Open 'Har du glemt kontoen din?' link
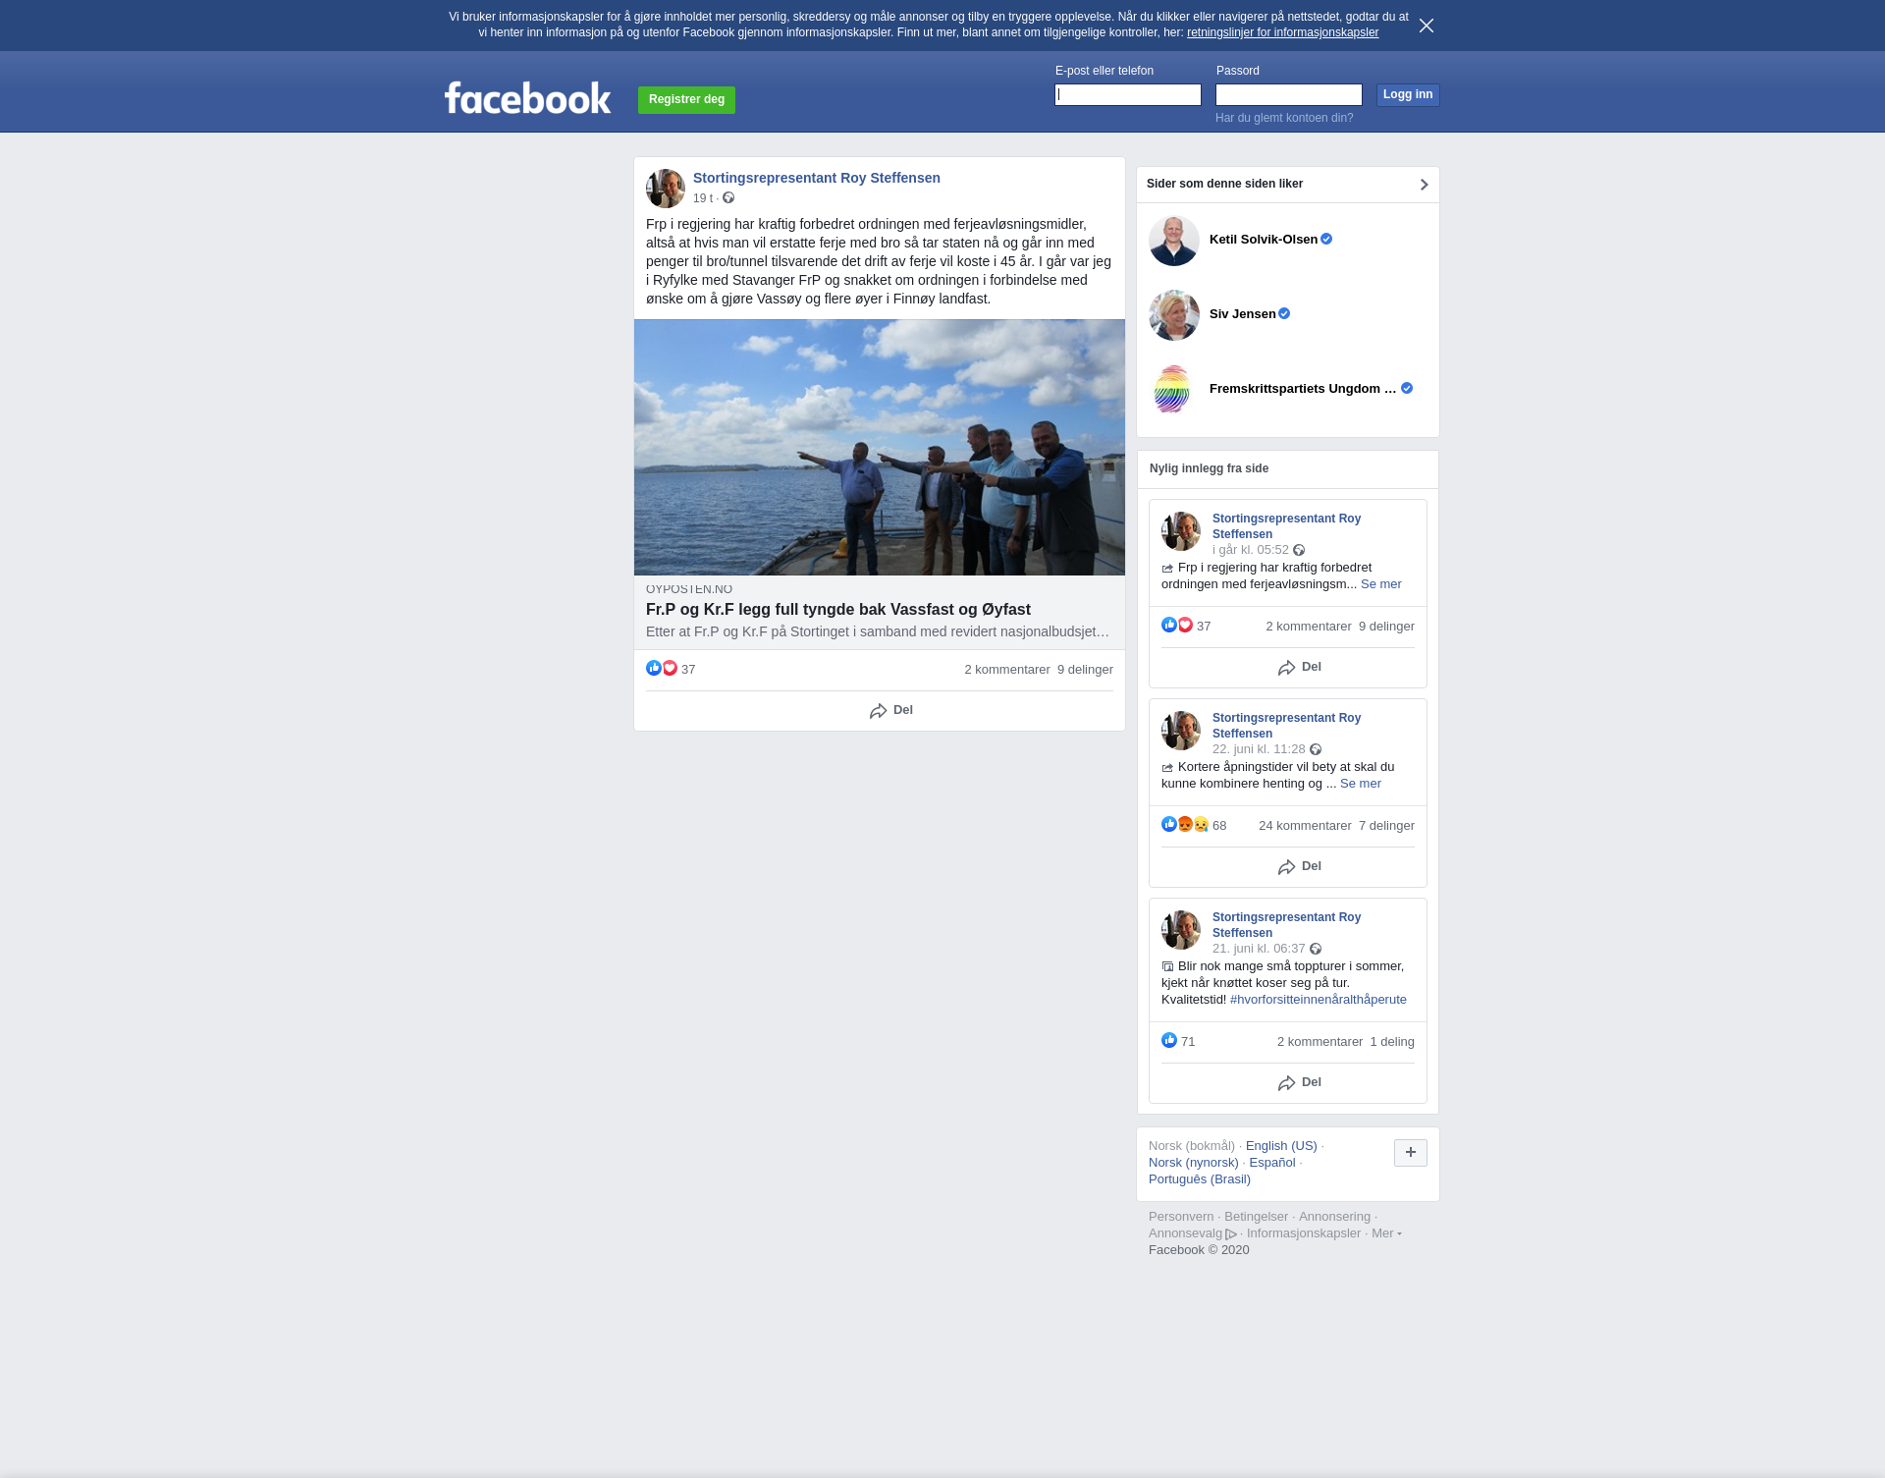This screenshot has height=1478, width=1885. 1284,118
